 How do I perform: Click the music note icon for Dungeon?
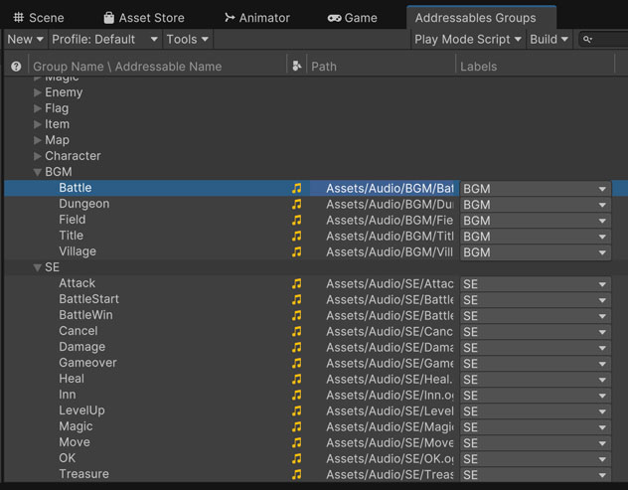coord(297,205)
